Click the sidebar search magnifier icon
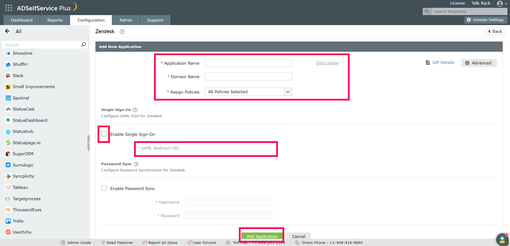Screen dimensions: 510x246 click(x=84, y=44)
